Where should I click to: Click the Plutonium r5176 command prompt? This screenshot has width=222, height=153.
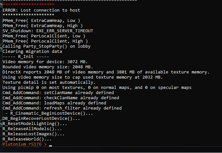[25, 145]
